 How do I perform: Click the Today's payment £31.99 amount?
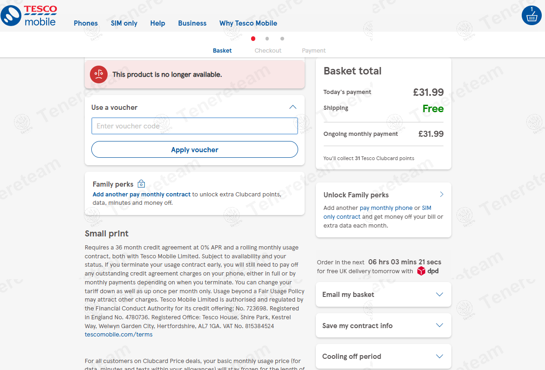428,92
